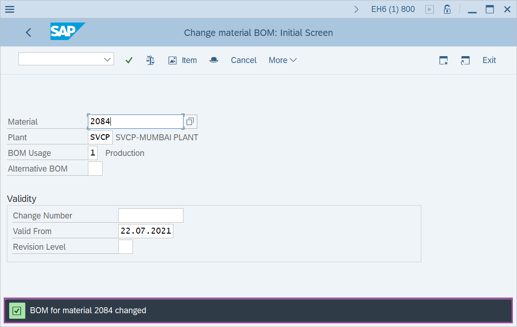
Task: Expand the right chevron in title bar
Action: (x=356, y=9)
